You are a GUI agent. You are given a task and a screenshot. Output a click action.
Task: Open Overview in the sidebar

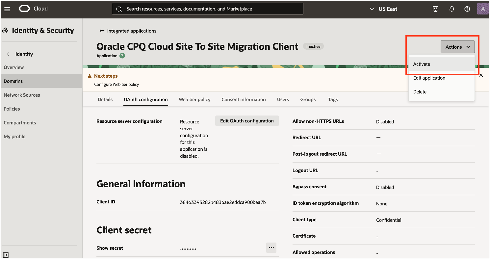coord(41,67)
